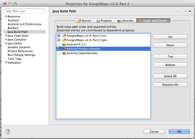195x139 pixels.
Task: Toggle export of GoogleMaps-v2.0-Part 2/src
Action: 59,36
